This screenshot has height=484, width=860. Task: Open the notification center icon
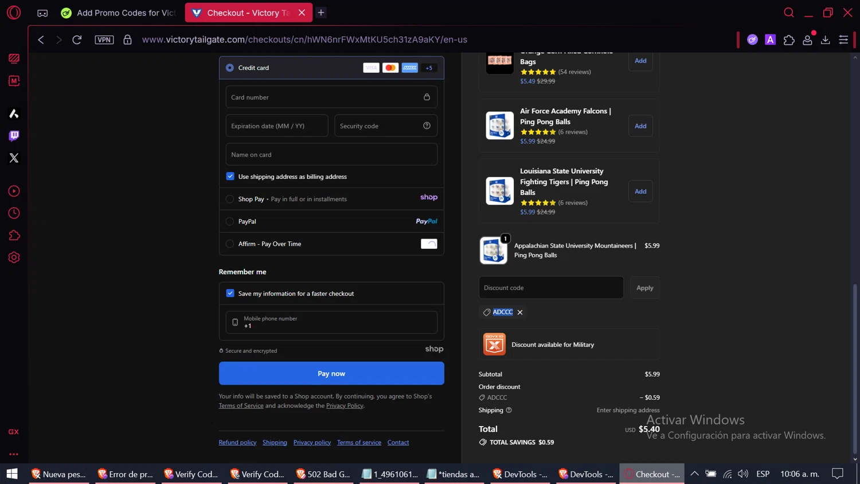click(x=838, y=474)
